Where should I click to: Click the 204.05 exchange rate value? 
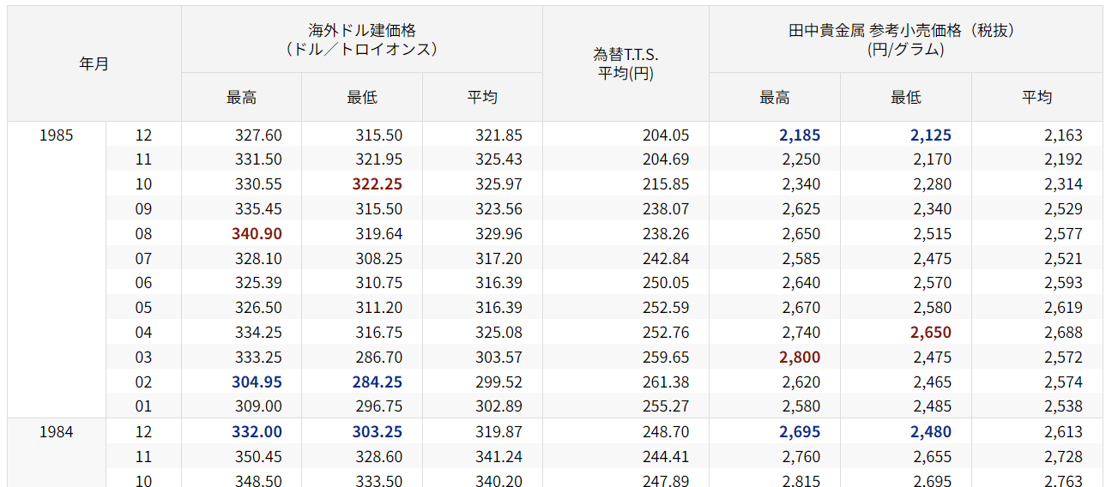(665, 135)
